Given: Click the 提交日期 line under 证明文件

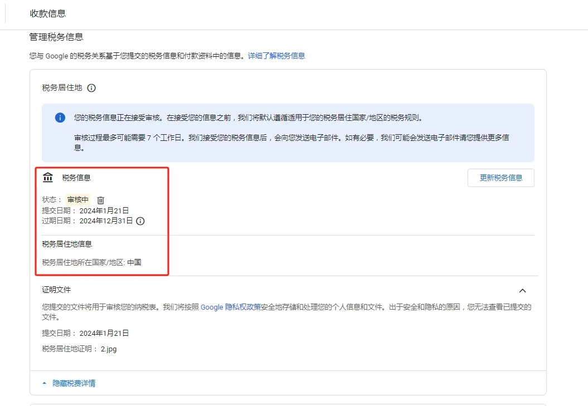Looking at the screenshot, I should pyautogui.click(x=85, y=333).
